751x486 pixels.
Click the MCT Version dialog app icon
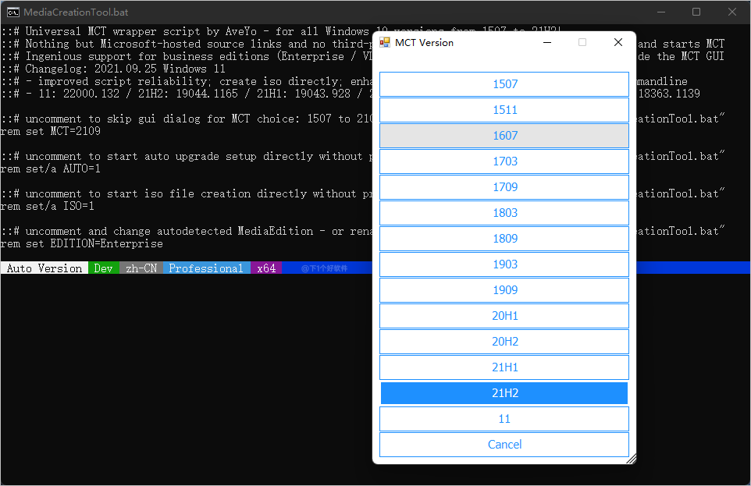tap(385, 43)
